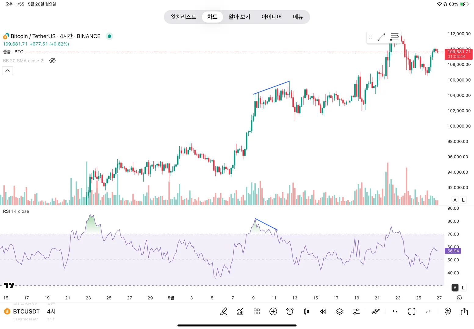This screenshot has width=474, height=329.
Task: Open the object tree layers icon
Action: [x=339, y=311]
